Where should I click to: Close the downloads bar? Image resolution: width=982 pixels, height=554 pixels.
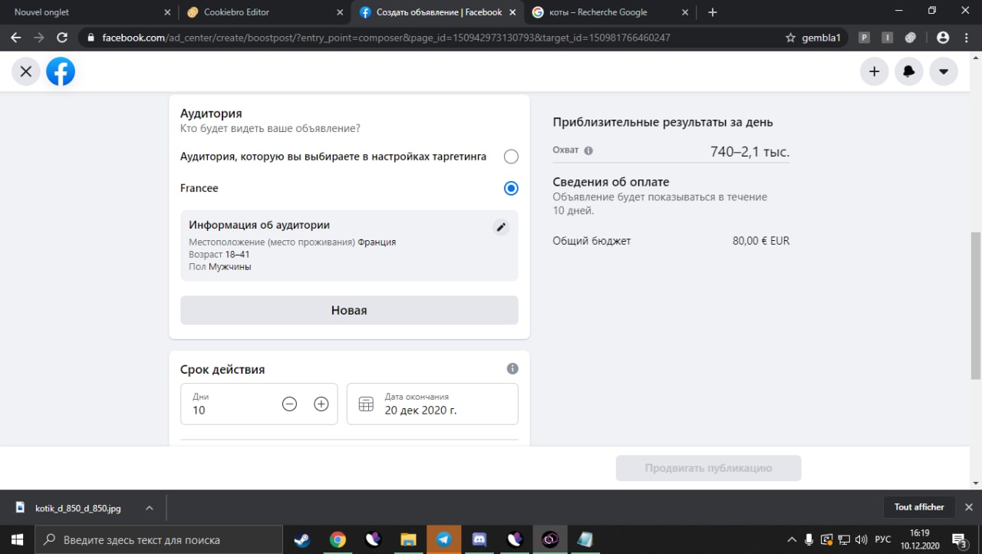(x=969, y=507)
